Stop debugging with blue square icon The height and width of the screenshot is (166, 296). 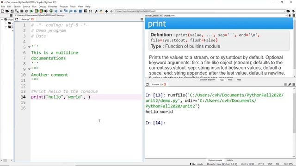tap(80, 11)
